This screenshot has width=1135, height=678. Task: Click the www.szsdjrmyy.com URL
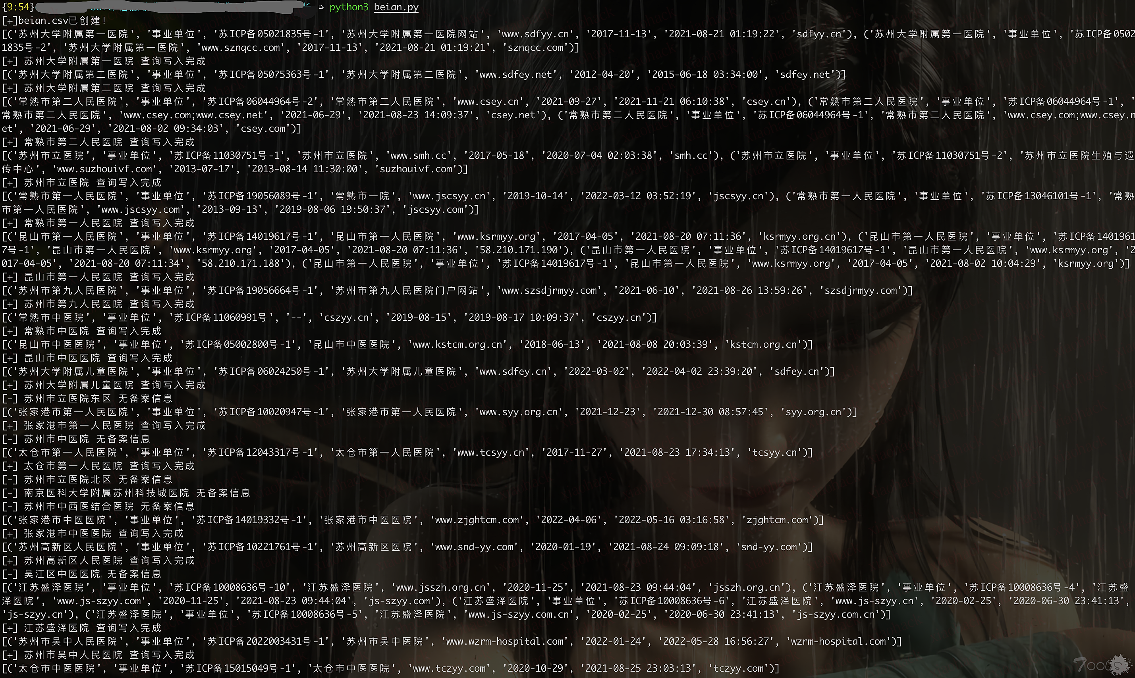pyautogui.click(x=549, y=291)
